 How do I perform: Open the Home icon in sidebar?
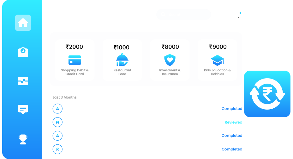pos(23,23)
